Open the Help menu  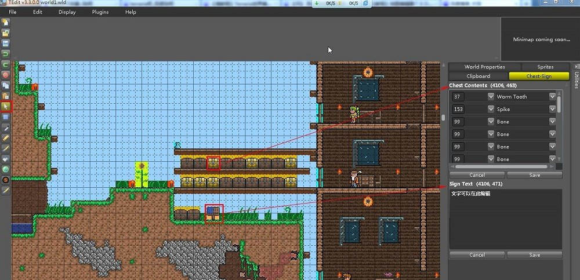(130, 12)
